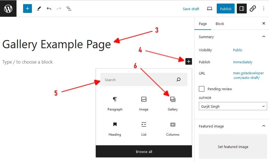Insert a Columns block

(x=173, y=129)
